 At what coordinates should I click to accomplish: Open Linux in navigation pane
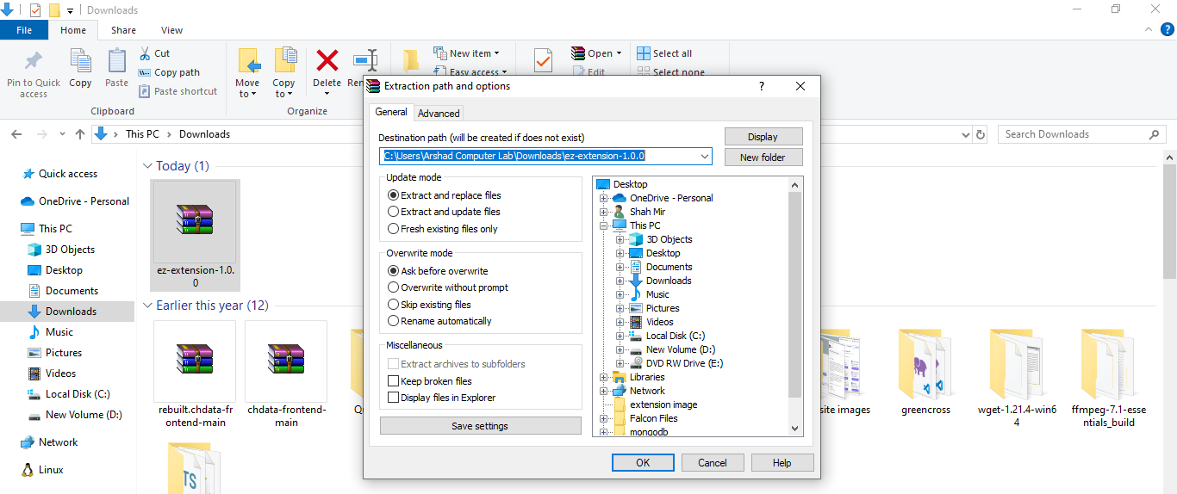[x=51, y=470]
